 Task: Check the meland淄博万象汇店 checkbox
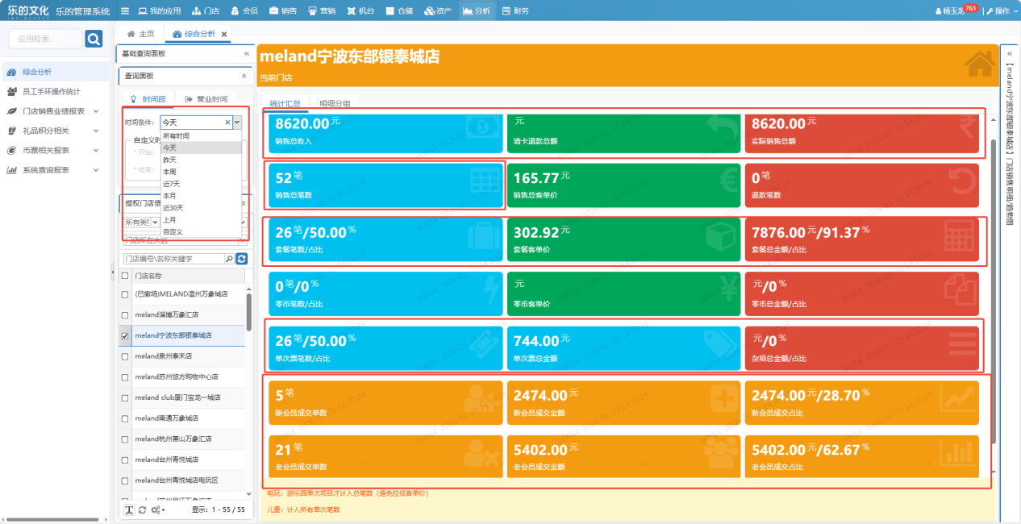coord(125,315)
